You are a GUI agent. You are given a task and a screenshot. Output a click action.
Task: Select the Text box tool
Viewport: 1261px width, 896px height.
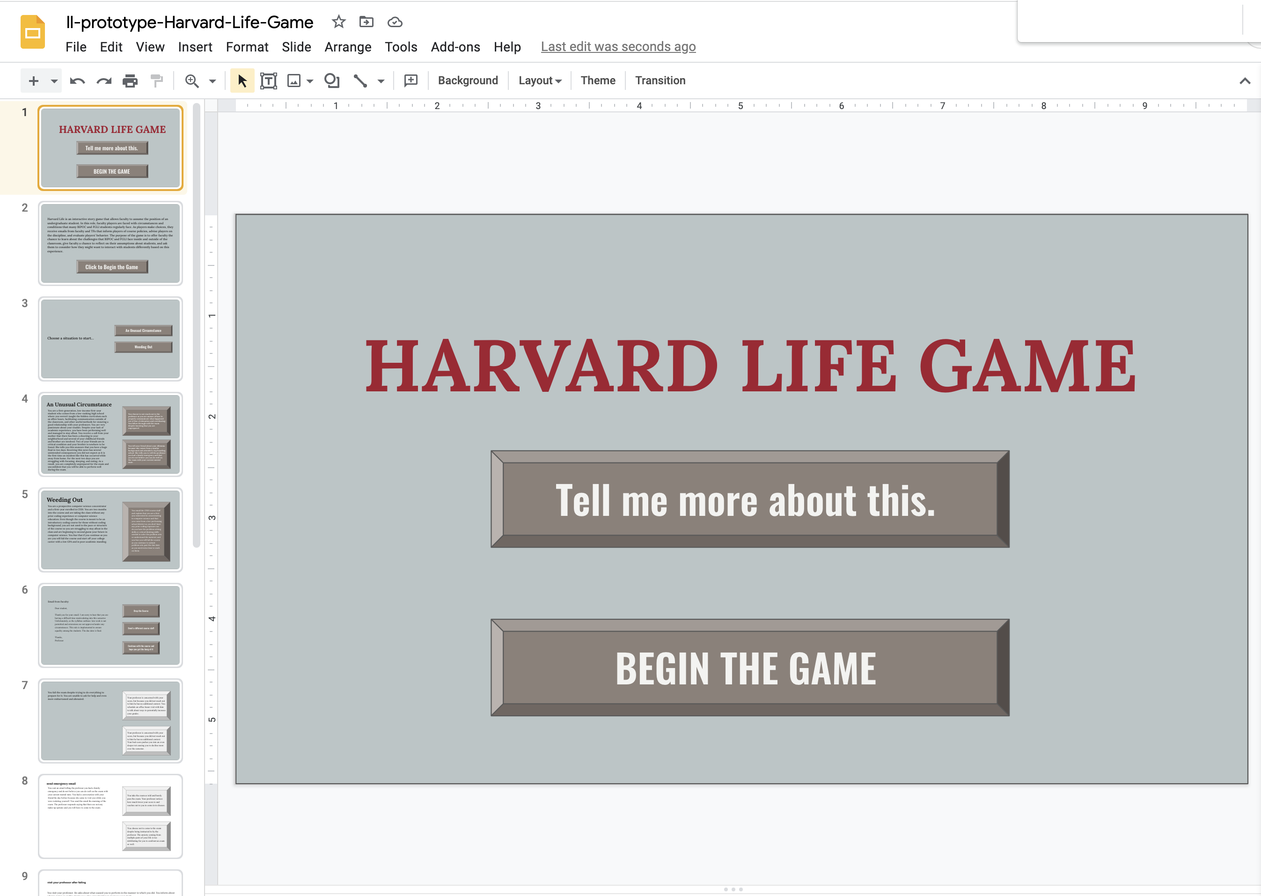tap(268, 81)
